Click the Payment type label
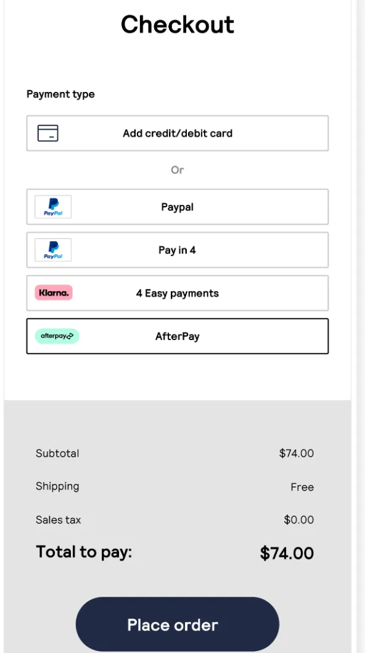 (x=61, y=94)
